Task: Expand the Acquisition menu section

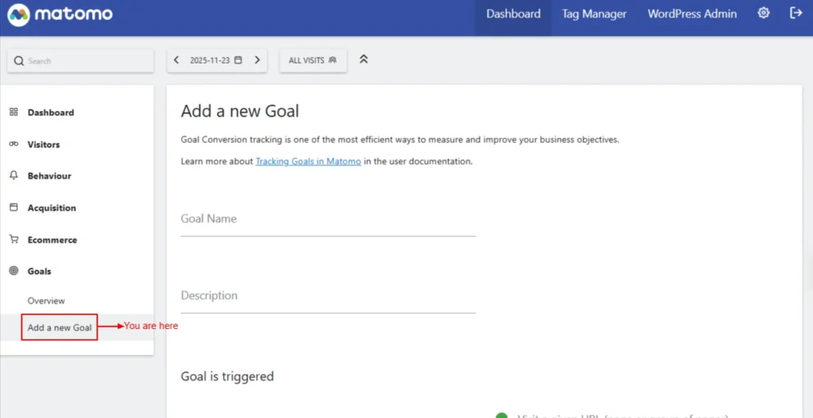Action: pyautogui.click(x=52, y=208)
